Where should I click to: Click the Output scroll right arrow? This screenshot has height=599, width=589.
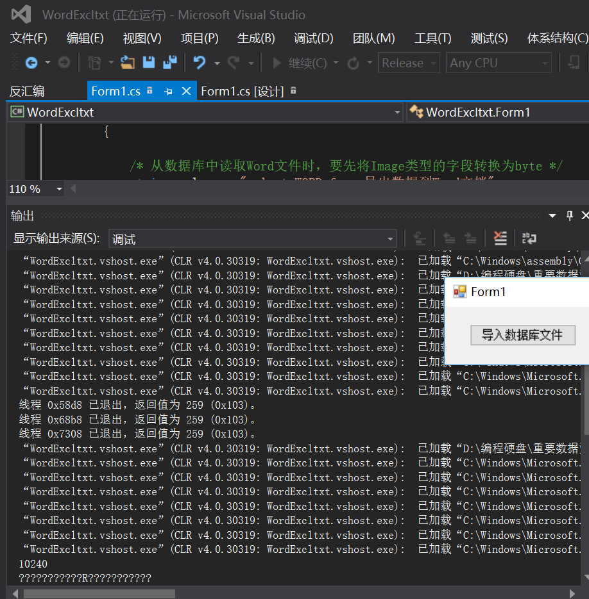pyautogui.click(x=572, y=594)
